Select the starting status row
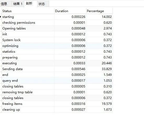 [57, 17]
